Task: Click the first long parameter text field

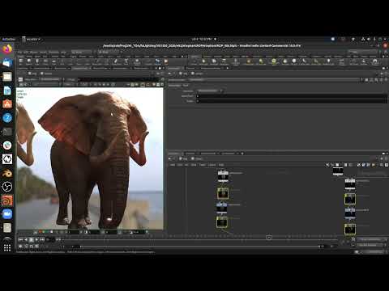Action: [x=292, y=96]
